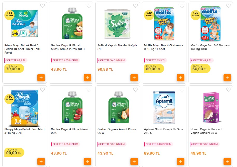Click the Aptamil Kaşık product image
237x167 pixels.
pyautogui.click(x=164, y=107)
